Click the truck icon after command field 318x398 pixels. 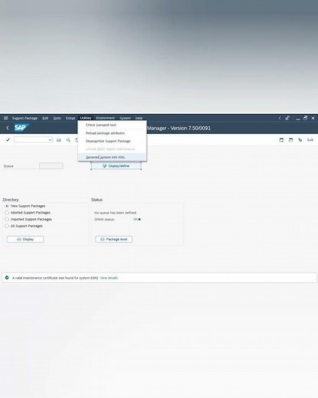click(x=59, y=140)
